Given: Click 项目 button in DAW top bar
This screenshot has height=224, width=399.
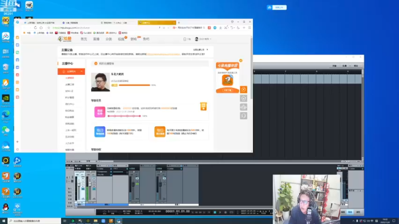Looking at the screenshot, I should click(x=356, y=66).
